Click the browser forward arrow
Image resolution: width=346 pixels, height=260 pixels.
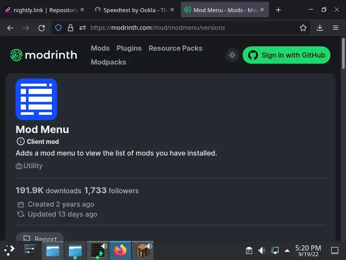pyautogui.click(x=26, y=28)
